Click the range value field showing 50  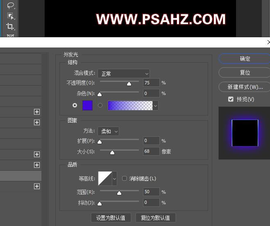coord(151,192)
